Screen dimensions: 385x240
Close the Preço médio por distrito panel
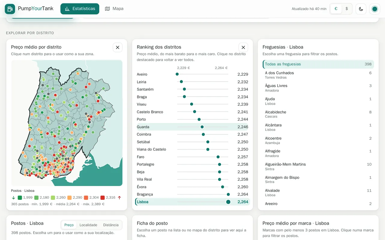(x=118, y=47)
